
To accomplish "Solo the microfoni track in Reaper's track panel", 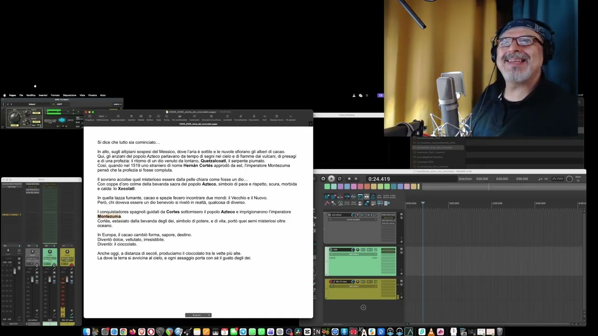I will pos(401,218).
